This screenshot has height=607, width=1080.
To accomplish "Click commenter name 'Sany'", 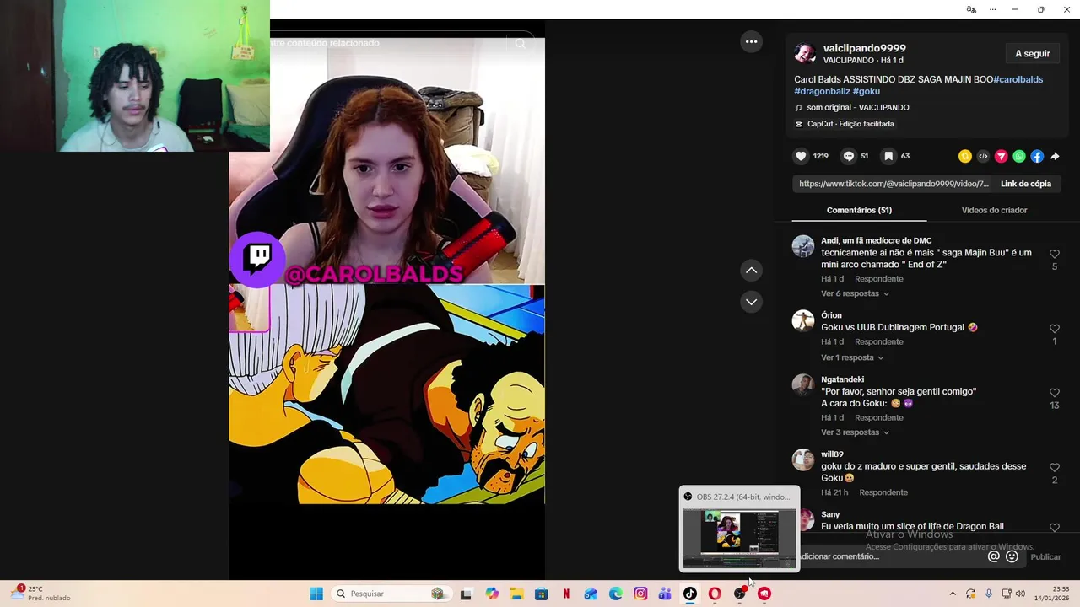I will point(830,514).
